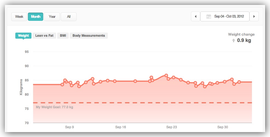Go to next date range arrow
The image size is (270, 137).
[254, 17]
